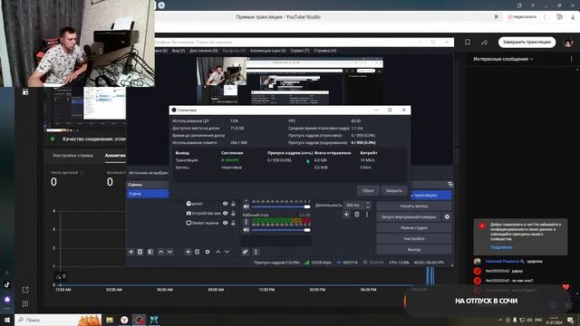This screenshot has height=326, width=580.
Task: Delete selected source with trash icon
Action: point(198,252)
